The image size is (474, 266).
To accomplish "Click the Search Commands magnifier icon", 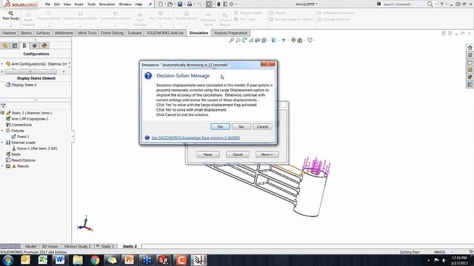I will coord(430,4).
